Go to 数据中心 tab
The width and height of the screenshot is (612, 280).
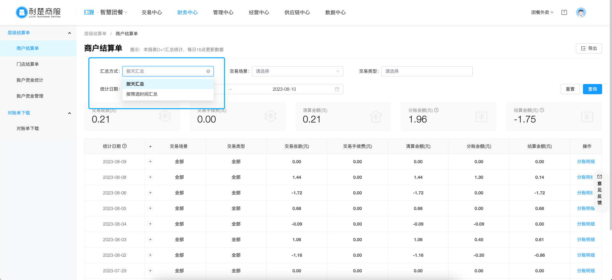pyautogui.click(x=335, y=12)
